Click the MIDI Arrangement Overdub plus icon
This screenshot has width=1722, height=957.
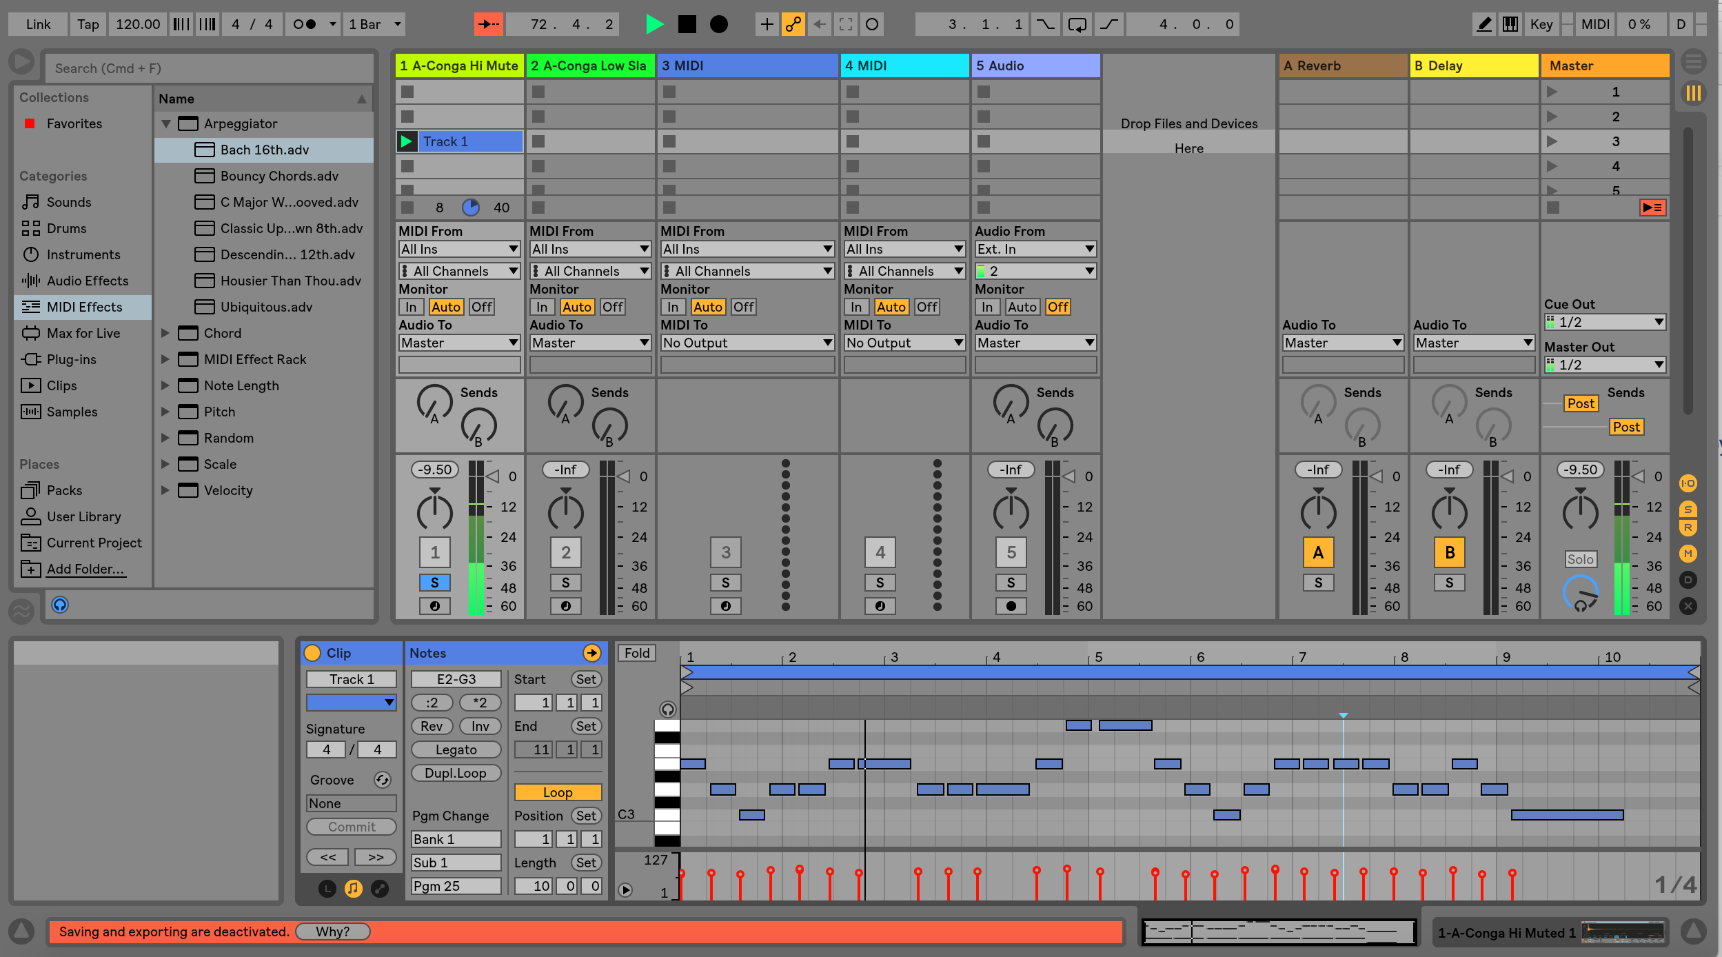point(767,24)
